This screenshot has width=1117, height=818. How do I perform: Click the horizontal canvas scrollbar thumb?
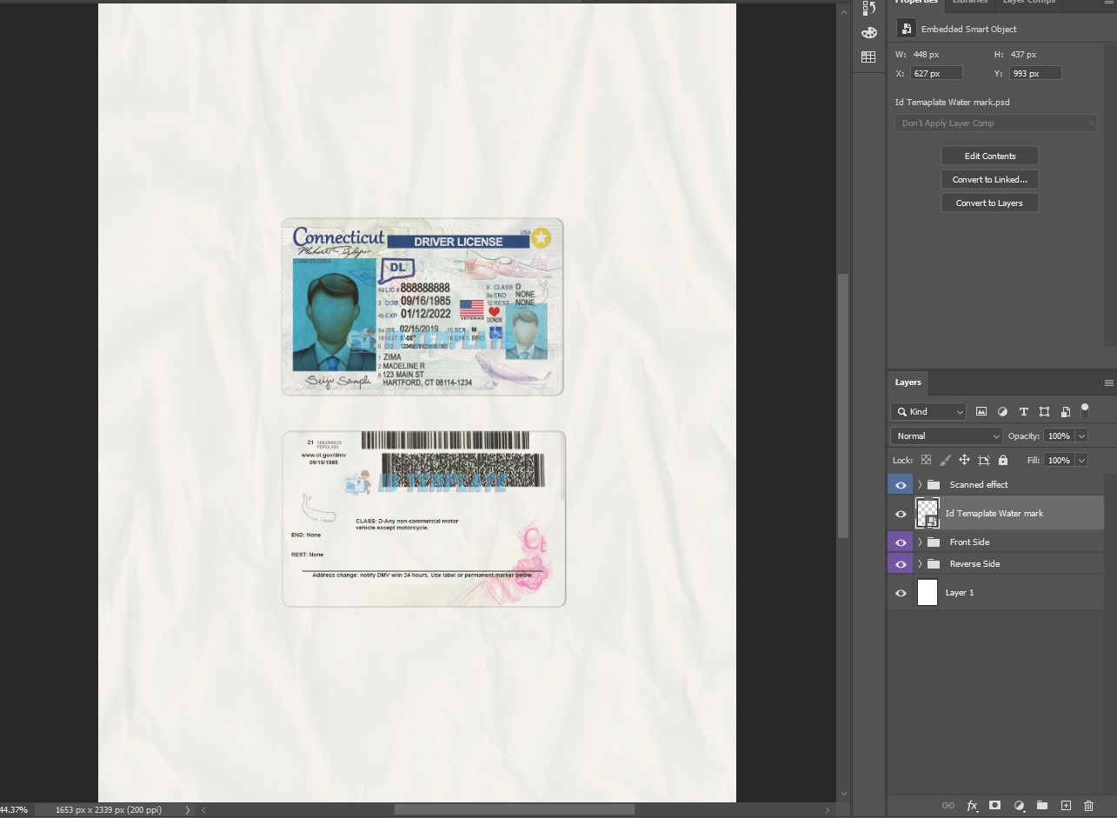(x=514, y=810)
